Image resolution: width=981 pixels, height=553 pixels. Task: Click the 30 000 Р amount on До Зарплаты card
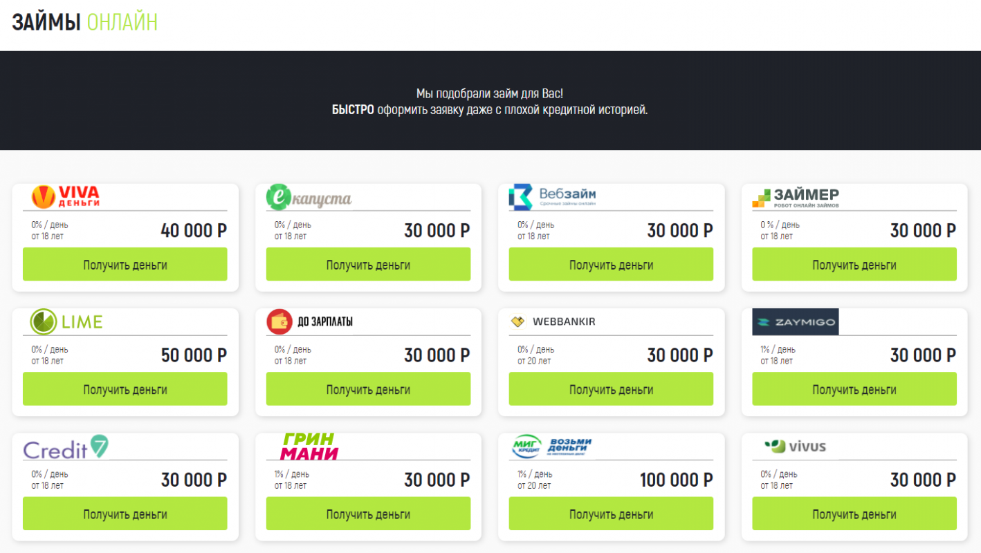point(437,355)
